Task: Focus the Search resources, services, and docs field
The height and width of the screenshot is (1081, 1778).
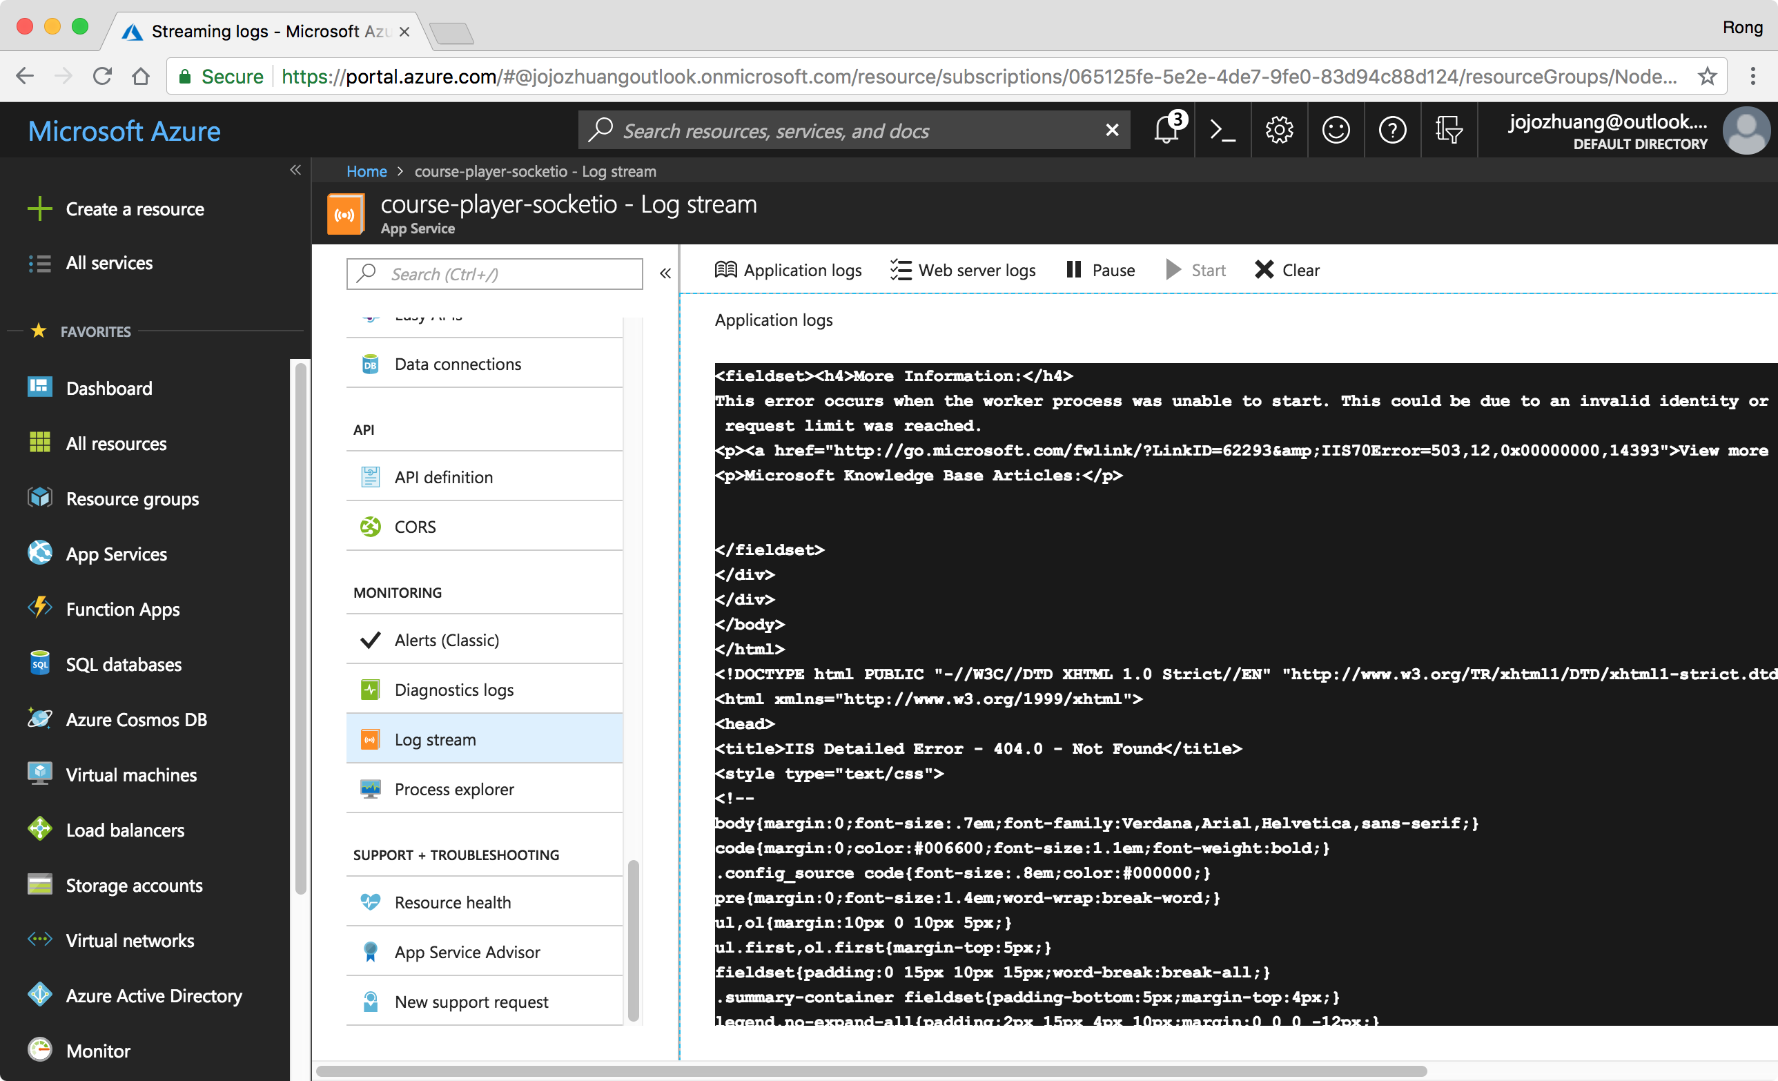Action: (x=855, y=130)
